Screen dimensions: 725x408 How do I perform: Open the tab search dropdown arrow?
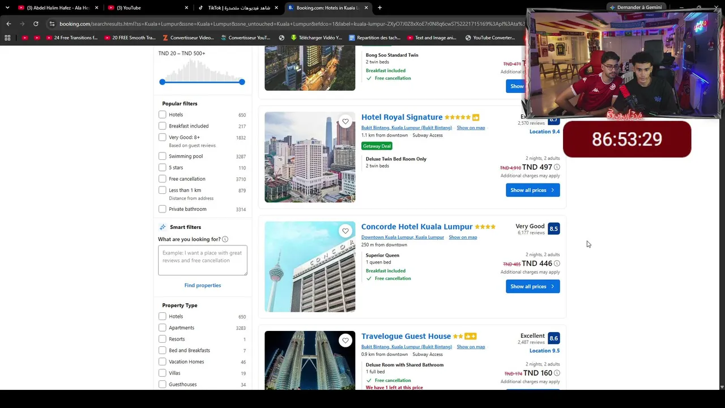(x=7, y=8)
